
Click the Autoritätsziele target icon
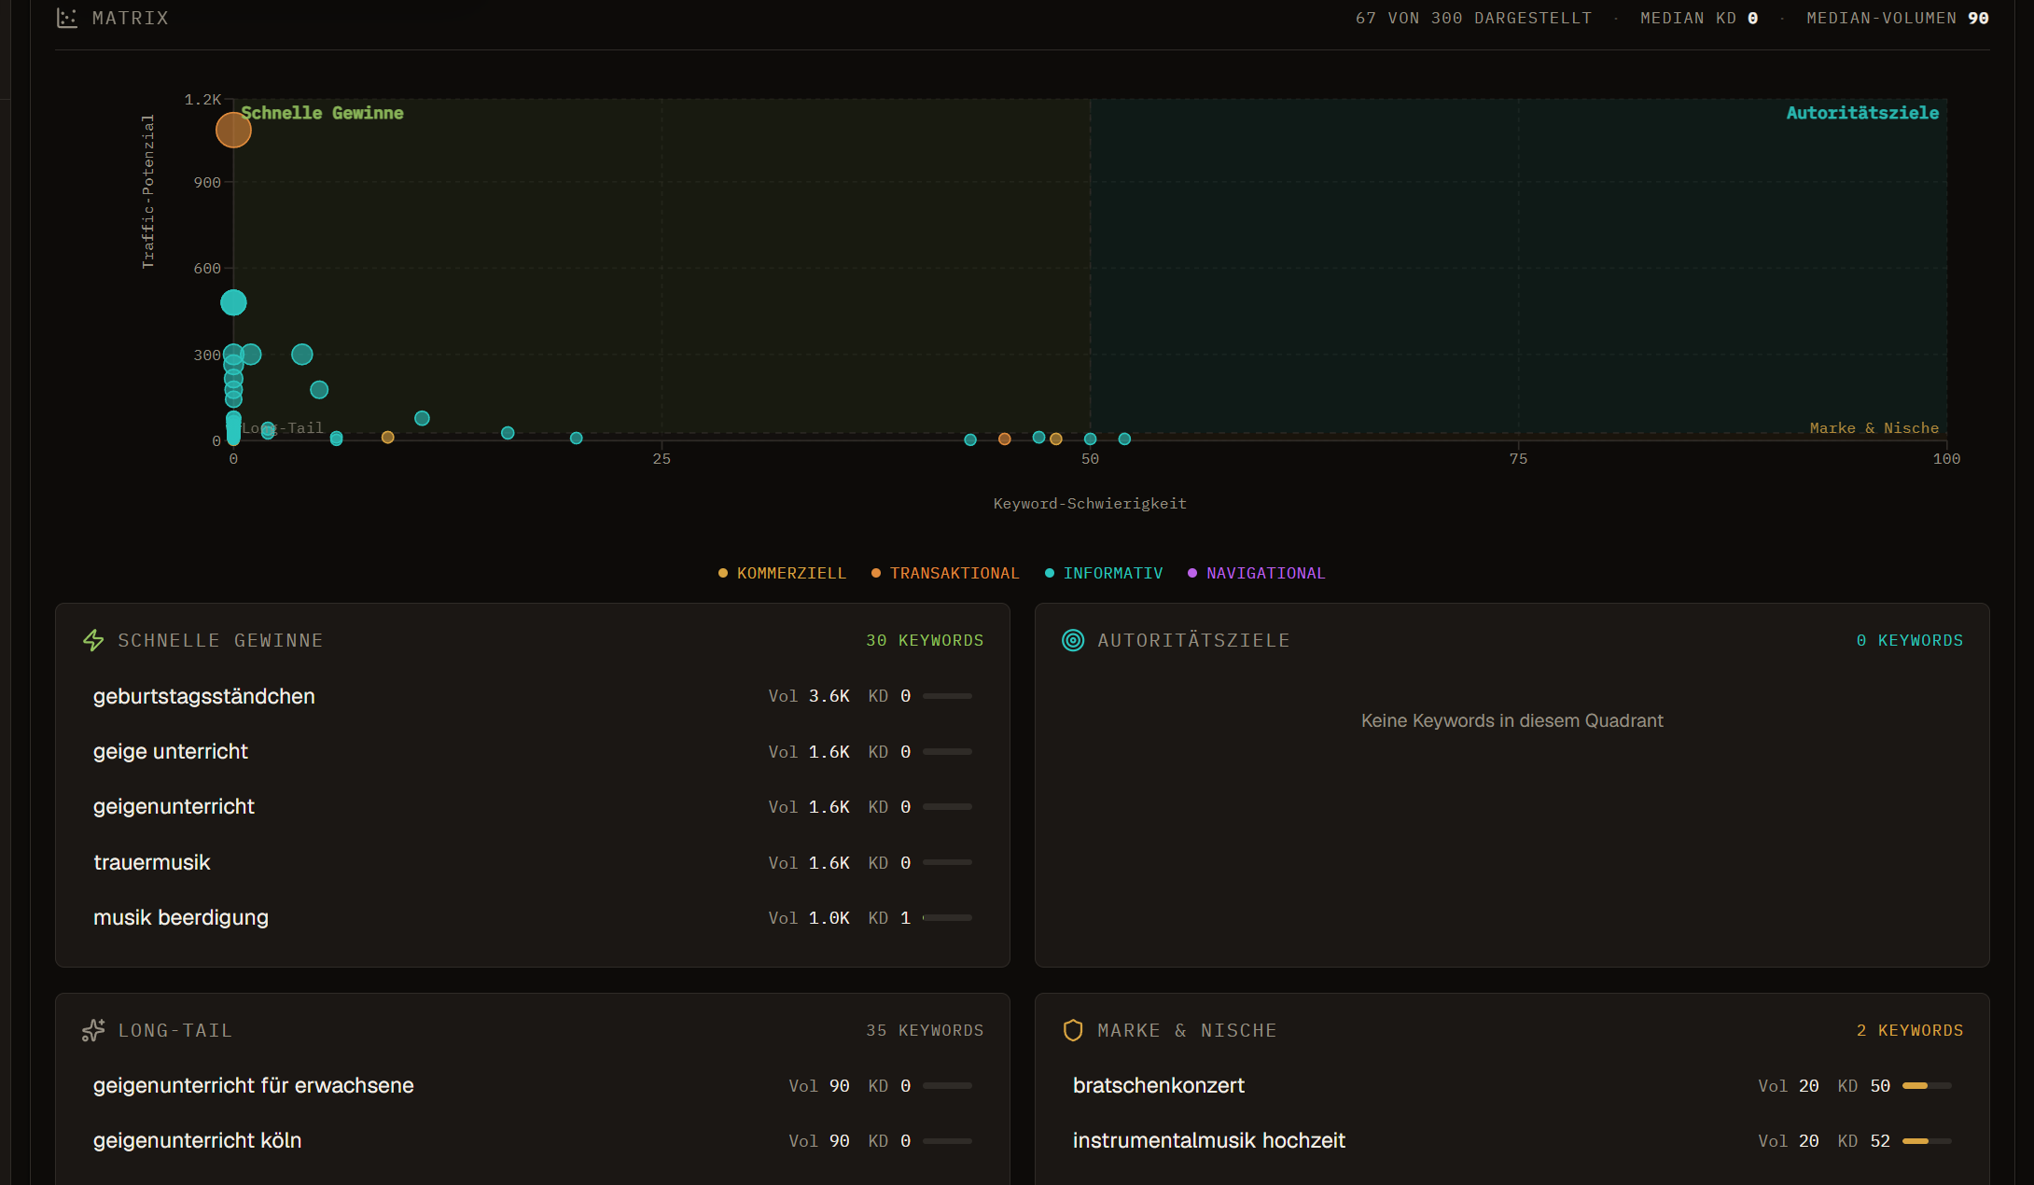coord(1073,640)
